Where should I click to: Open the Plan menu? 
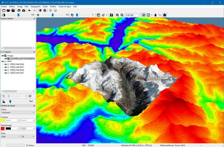pos(27,7)
